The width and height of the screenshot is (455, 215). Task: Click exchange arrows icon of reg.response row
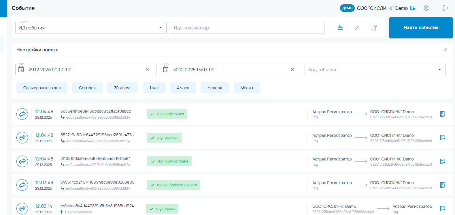pos(22,138)
